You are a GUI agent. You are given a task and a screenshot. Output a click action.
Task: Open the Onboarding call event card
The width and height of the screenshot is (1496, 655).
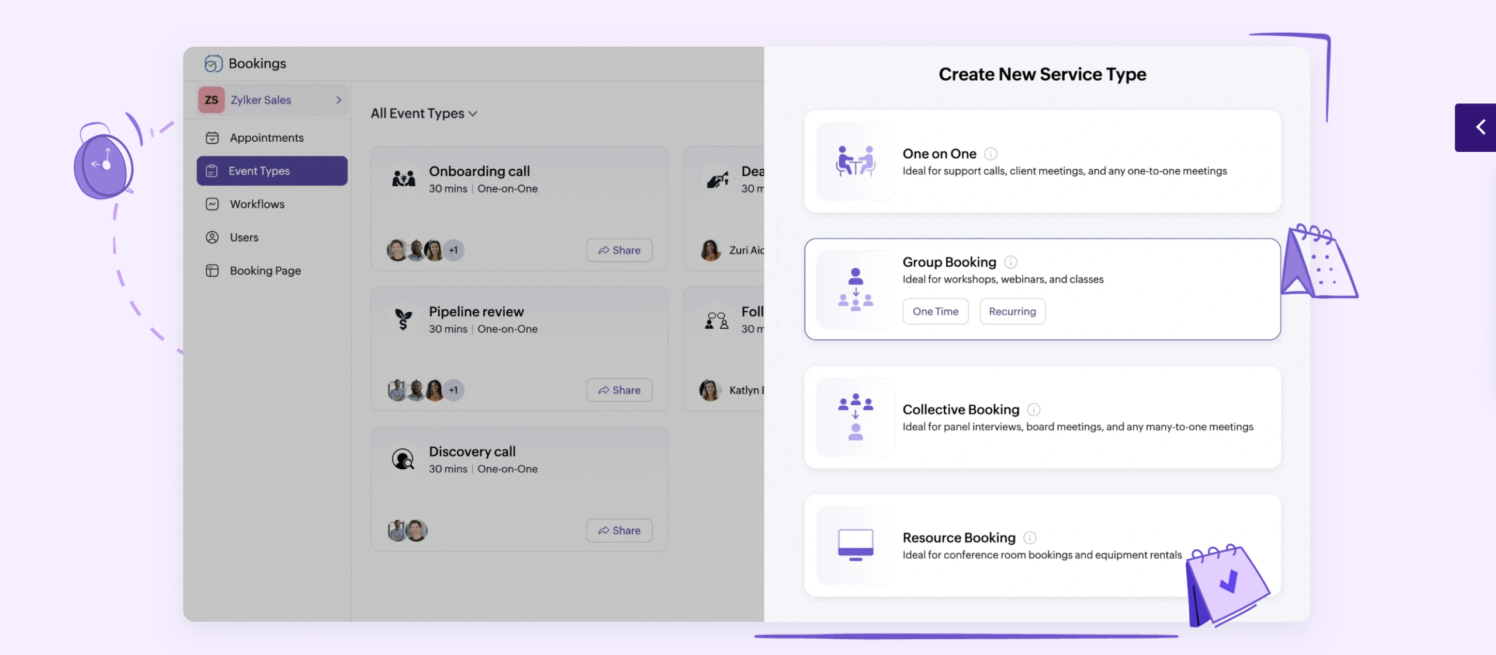tap(519, 208)
